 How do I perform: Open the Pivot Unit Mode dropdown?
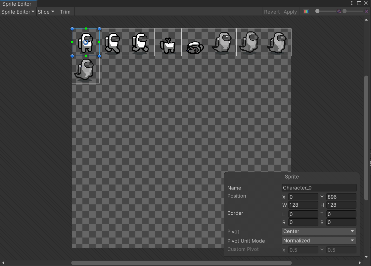click(x=319, y=240)
